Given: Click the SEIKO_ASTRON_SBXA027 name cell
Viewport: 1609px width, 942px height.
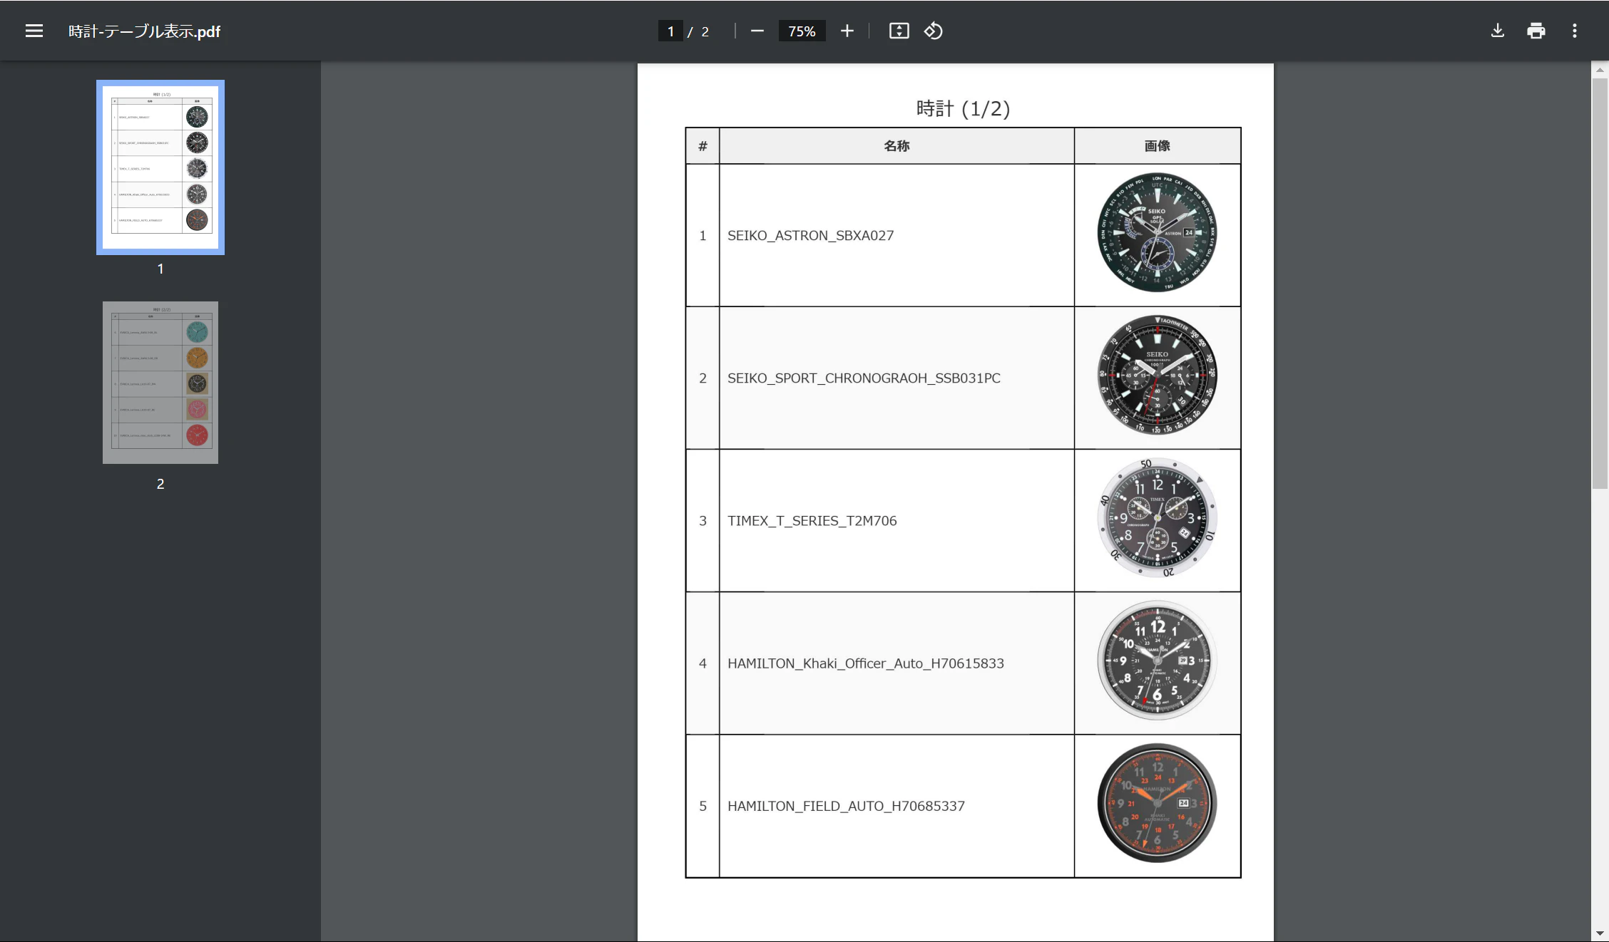Looking at the screenshot, I should 897,235.
